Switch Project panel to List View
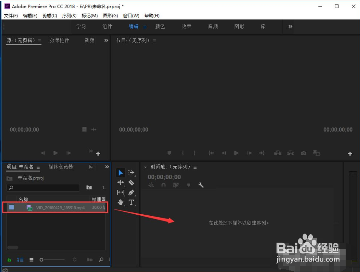This screenshot has width=360, height=272. coord(20,260)
